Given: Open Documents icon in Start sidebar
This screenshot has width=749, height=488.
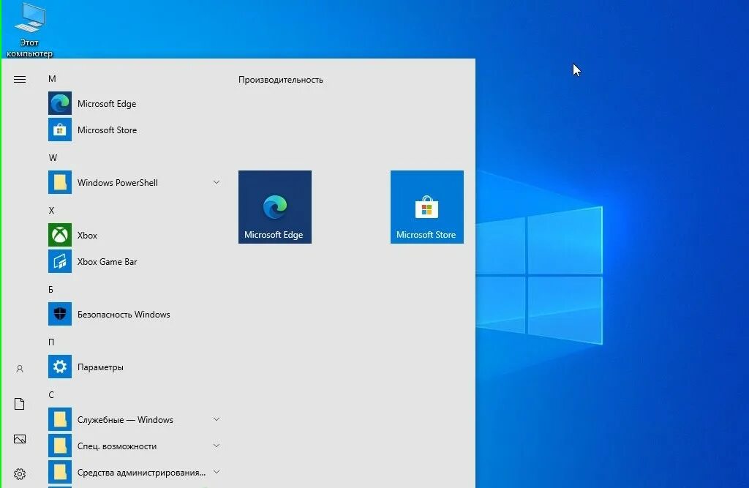Looking at the screenshot, I should [x=20, y=404].
